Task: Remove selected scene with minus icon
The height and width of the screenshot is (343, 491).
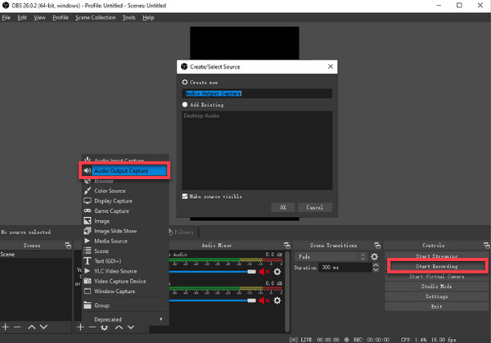Action: 17,327
